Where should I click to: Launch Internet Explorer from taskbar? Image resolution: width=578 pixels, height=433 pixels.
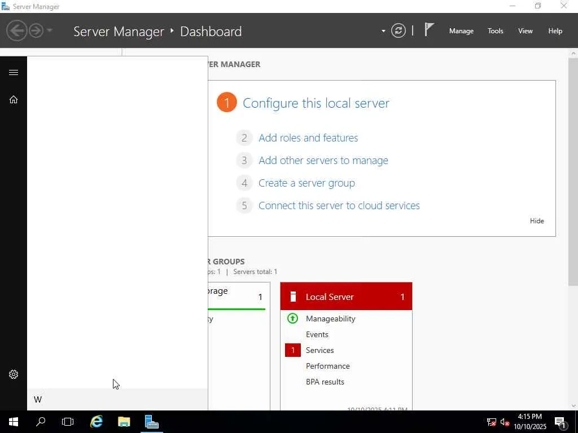(x=96, y=422)
